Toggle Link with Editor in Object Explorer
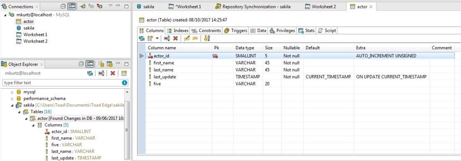 point(90,64)
